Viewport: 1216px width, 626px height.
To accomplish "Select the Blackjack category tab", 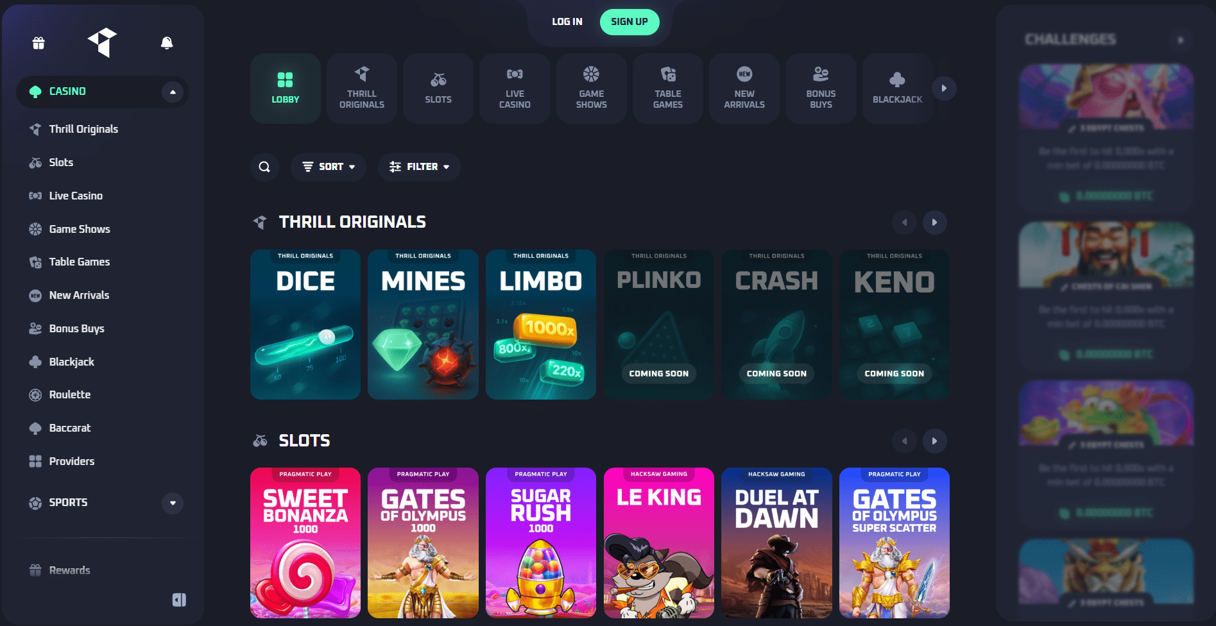I will point(897,89).
